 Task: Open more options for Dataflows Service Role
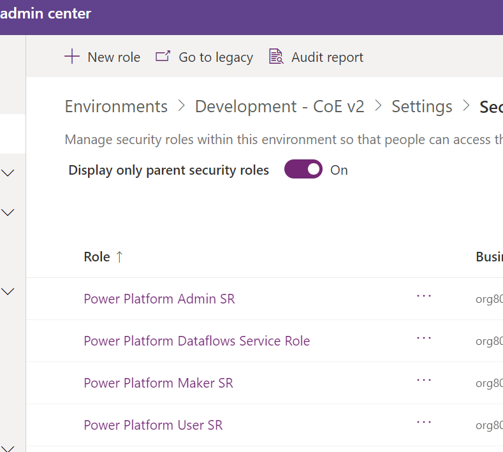pyautogui.click(x=424, y=339)
